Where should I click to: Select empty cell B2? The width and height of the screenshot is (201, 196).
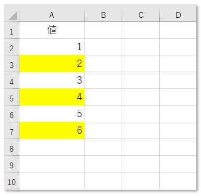pyautogui.click(x=103, y=47)
